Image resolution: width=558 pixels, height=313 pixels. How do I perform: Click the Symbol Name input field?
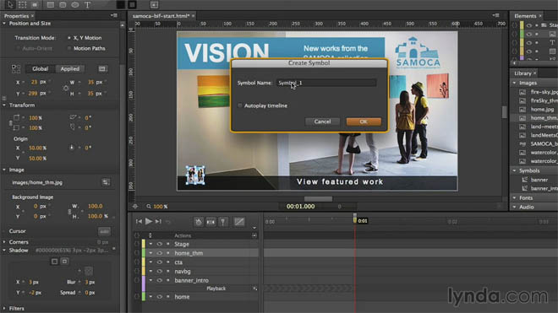point(326,83)
